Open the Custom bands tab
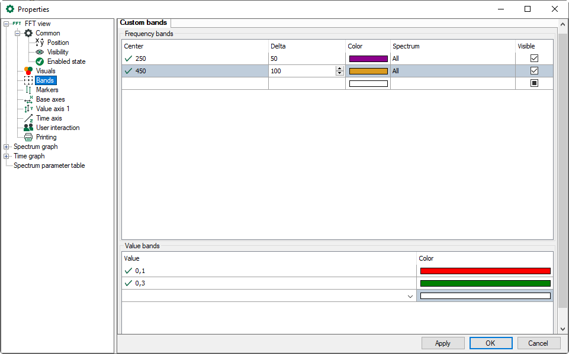This screenshot has height=354, width=569. [143, 22]
